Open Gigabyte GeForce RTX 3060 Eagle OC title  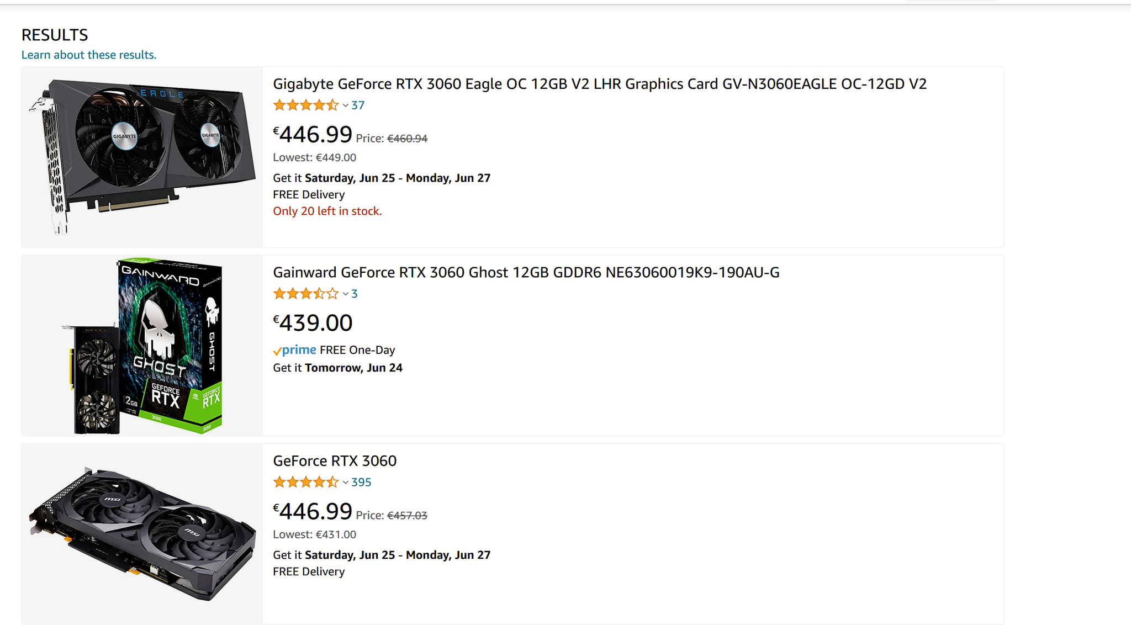pyautogui.click(x=599, y=84)
